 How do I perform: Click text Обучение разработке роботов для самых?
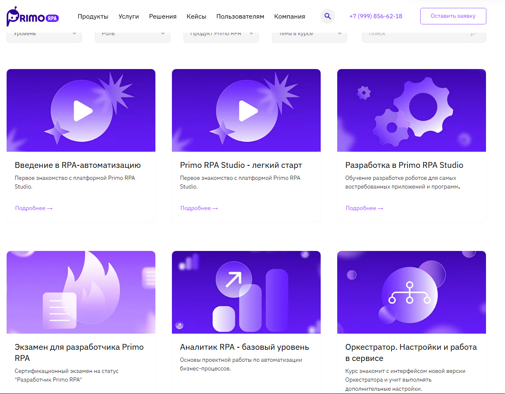(401, 178)
